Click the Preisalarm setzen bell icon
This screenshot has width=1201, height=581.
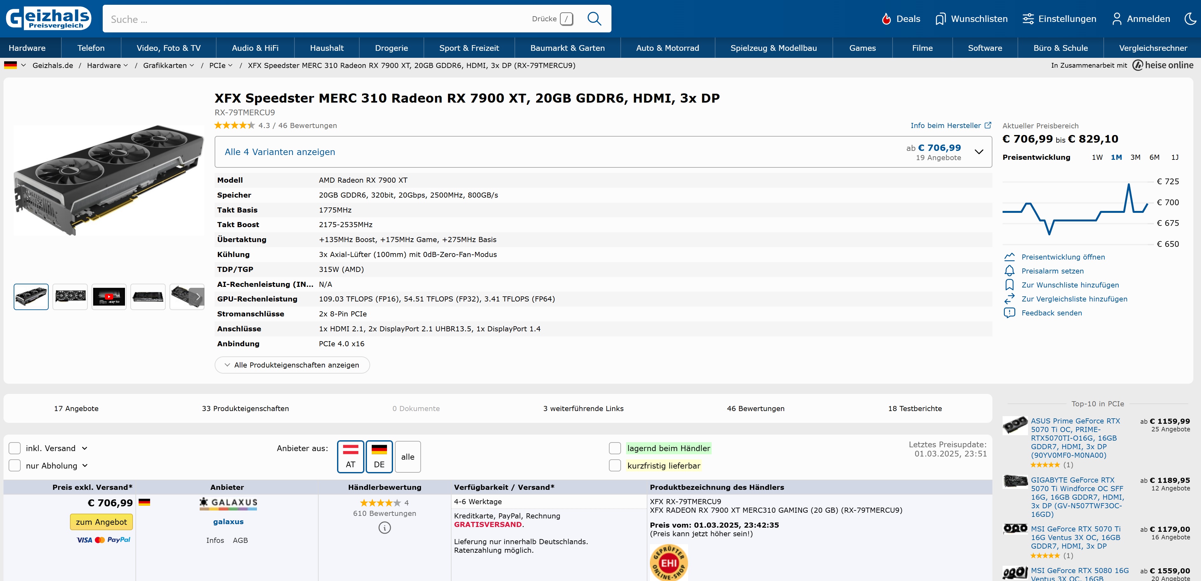pyautogui.click(x=1009, y=271)
